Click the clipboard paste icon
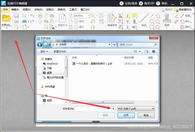 pyautogui.click(x=52, y=21)
